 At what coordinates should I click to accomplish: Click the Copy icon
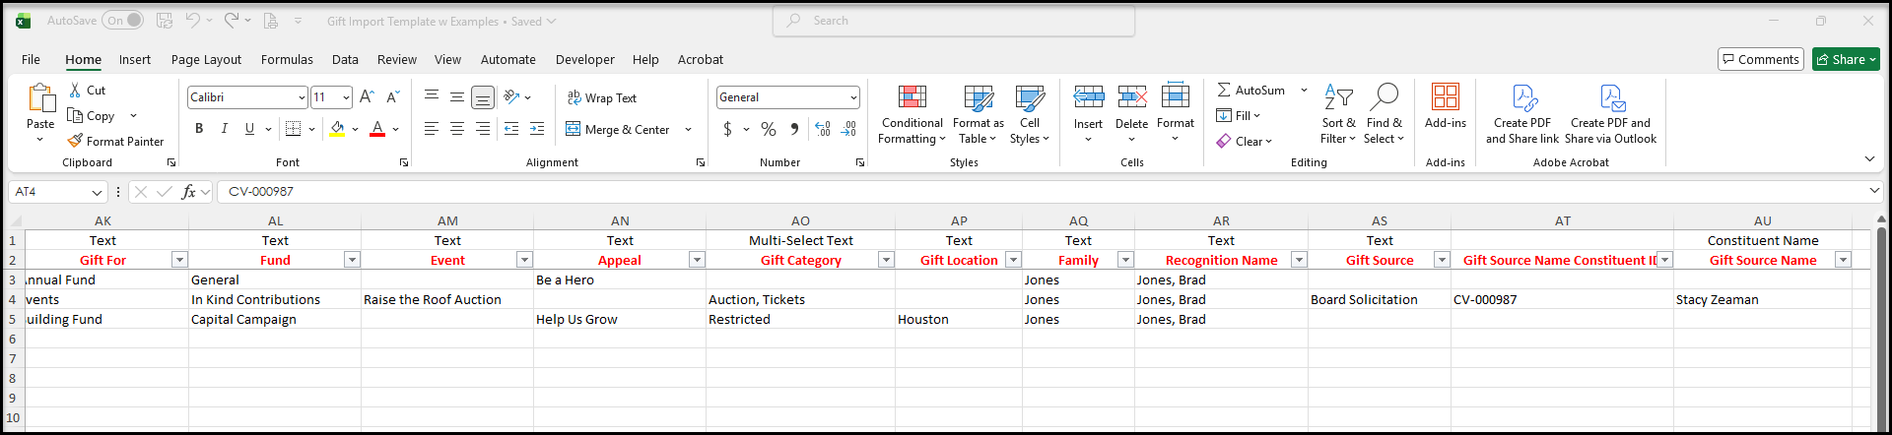pyautogui.click(x=75, y=115)
